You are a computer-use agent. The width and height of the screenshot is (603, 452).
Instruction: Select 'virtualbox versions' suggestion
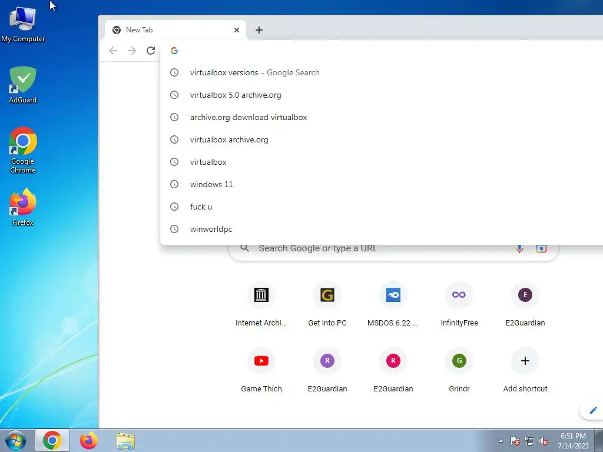tap(382, 72)
